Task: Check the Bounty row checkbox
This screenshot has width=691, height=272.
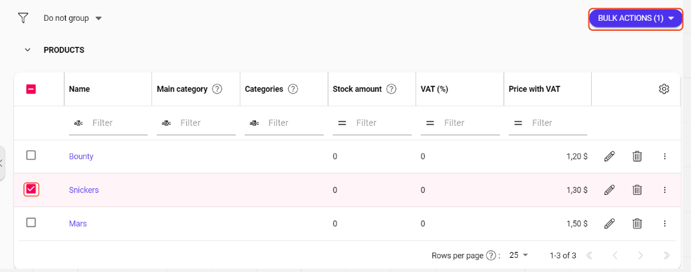Action: pyautogui.click(x=31, y=155)
